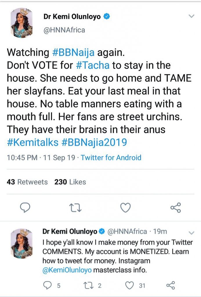Image resolution: width=201 pixels, height=297 pixels.
Task: Like the reply tweet with 31 likes
Action: point(129,286)
